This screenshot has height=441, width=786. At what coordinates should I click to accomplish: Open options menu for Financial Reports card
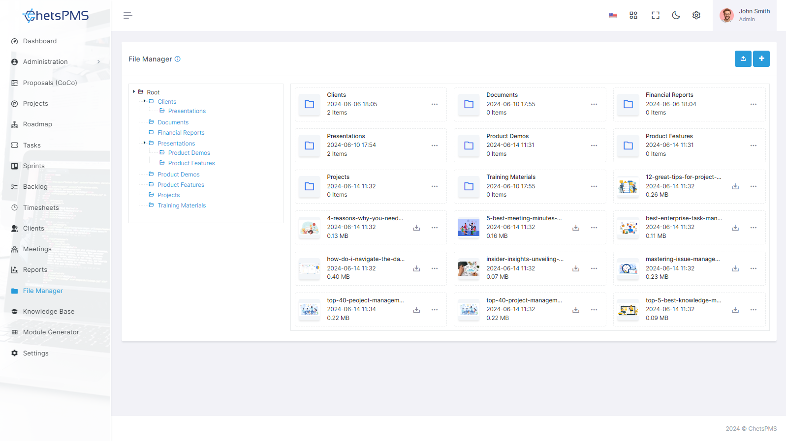pos(754,104)
